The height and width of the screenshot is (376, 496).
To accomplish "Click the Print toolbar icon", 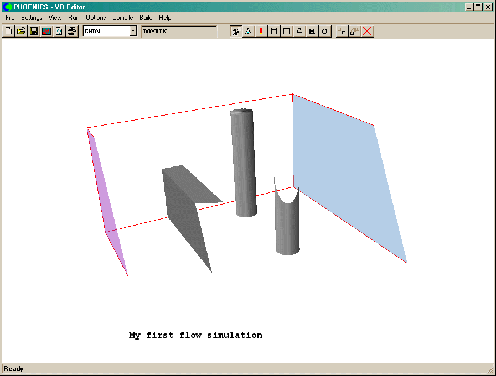I will (x=71, y=32).
